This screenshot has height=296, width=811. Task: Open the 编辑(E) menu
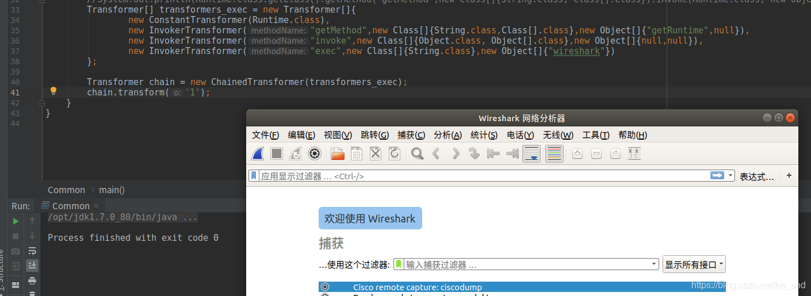tap(301, 135)
